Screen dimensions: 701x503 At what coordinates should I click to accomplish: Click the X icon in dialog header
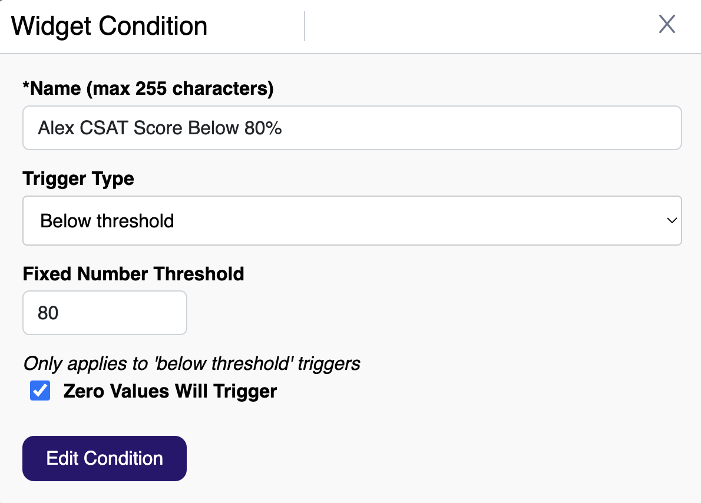tap(666, 25)
